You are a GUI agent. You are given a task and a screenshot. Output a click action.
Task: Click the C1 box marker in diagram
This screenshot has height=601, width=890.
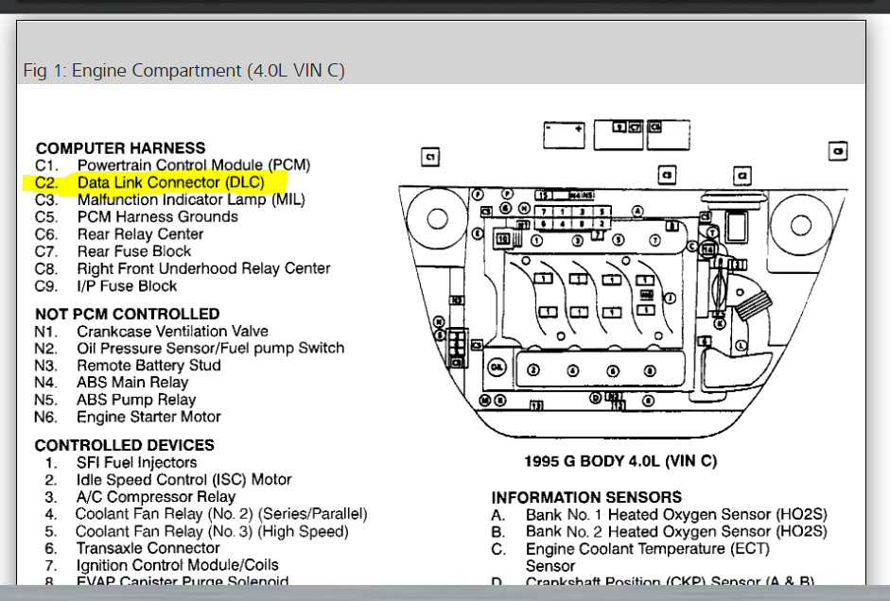430,157
